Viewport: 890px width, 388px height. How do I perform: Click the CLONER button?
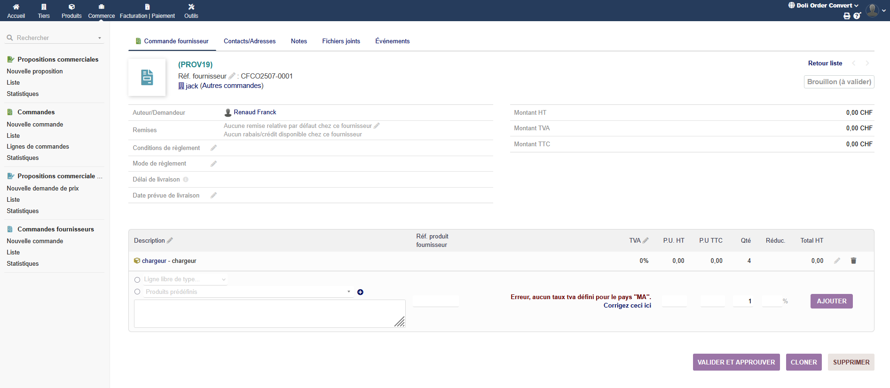tap(803, 362)
